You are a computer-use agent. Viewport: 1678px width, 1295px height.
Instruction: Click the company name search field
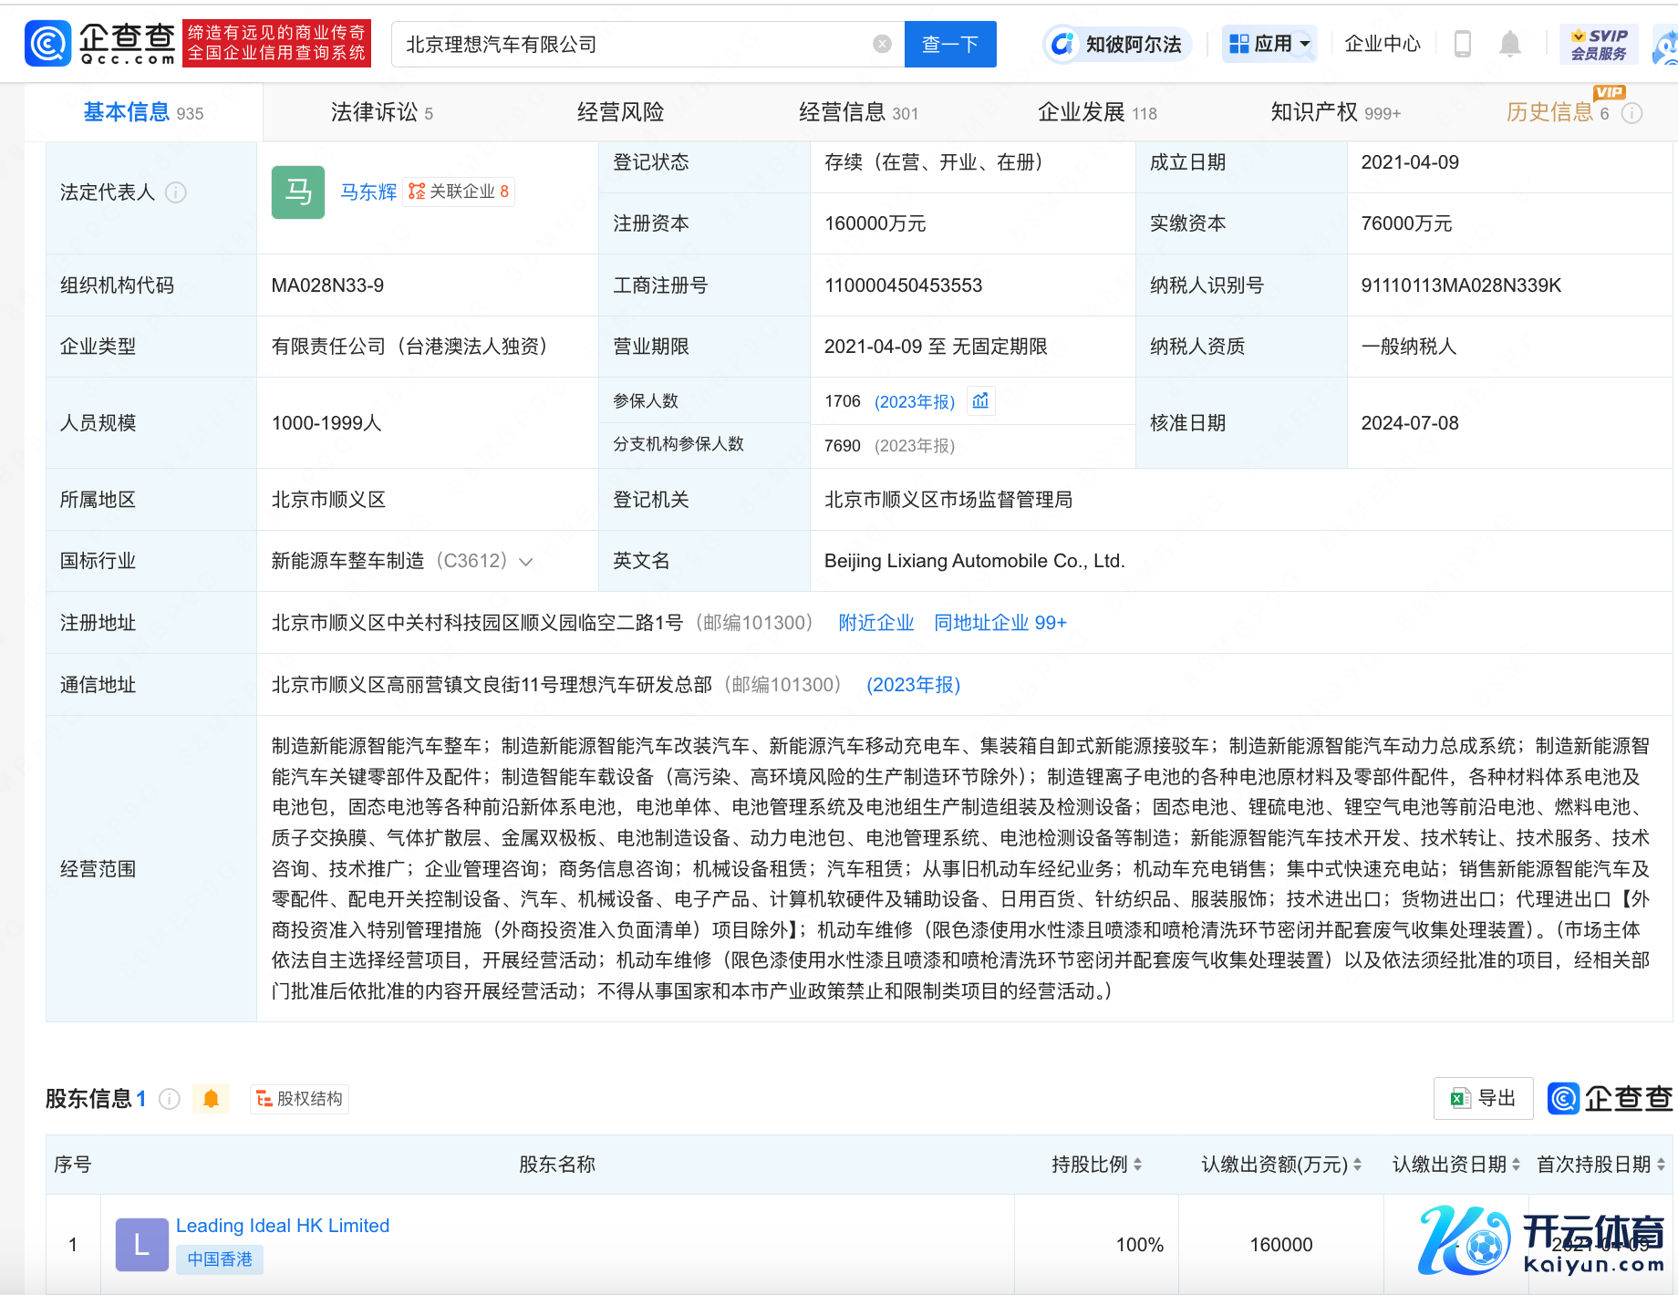coord(634,44)
